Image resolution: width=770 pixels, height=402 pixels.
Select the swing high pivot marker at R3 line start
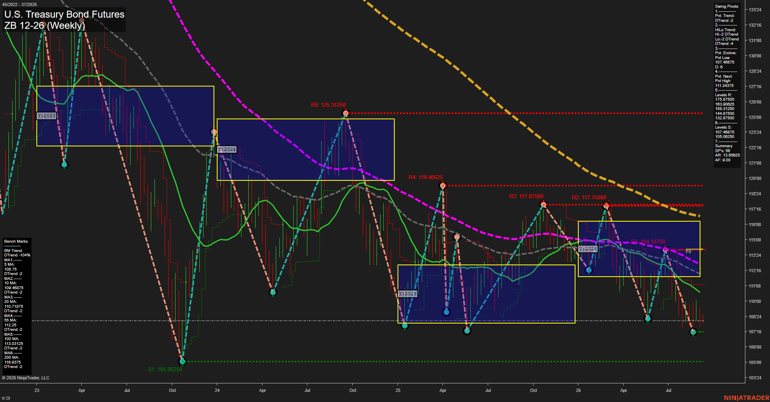click(x=544, y=205)
